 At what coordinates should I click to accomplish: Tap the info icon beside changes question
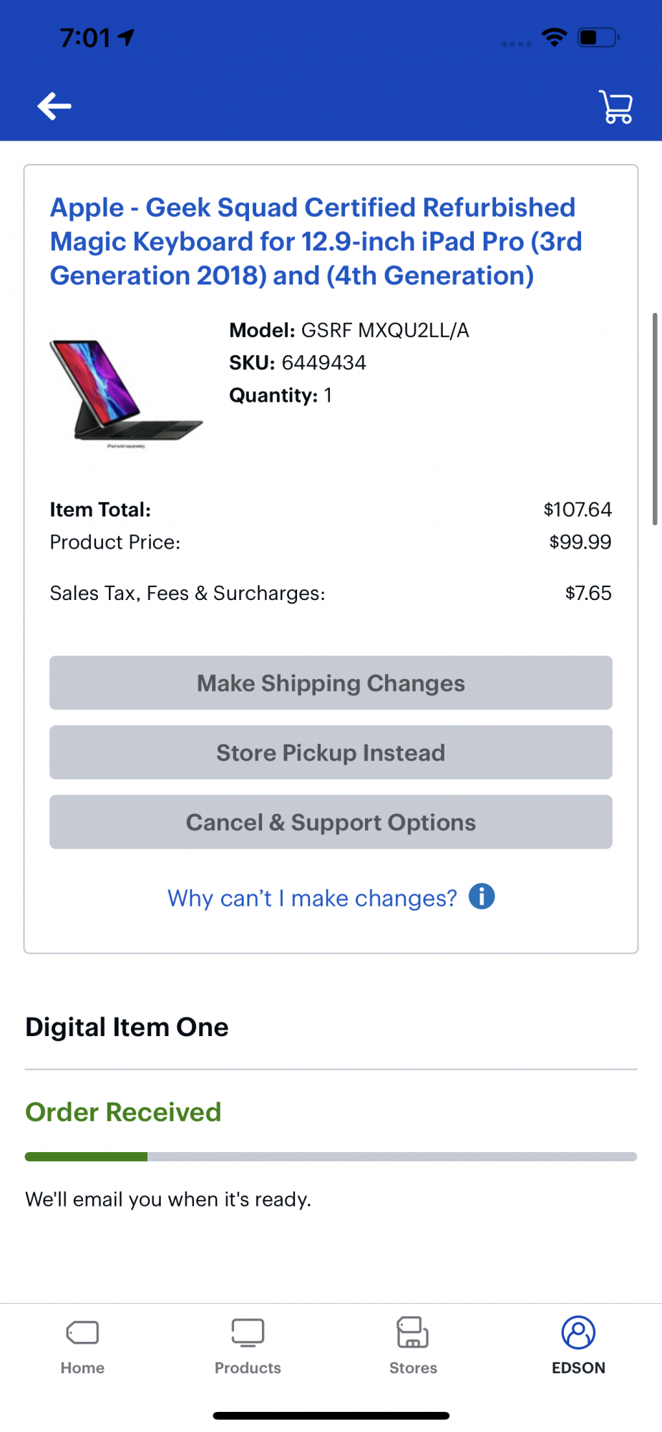tap(482, 896)
